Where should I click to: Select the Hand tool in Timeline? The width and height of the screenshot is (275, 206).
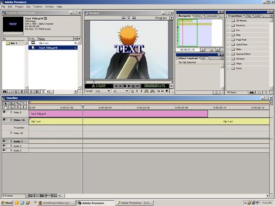click(5, 107)
